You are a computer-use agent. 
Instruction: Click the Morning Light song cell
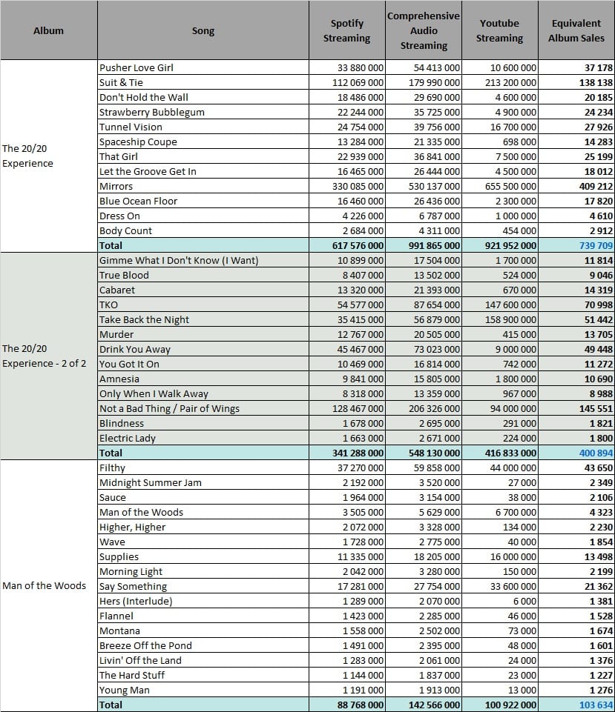(203, 572)
